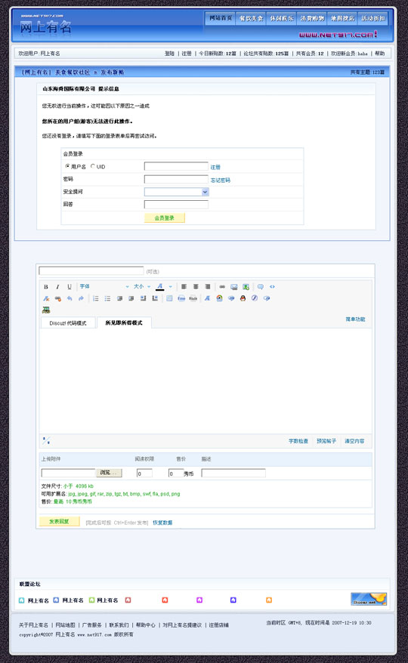The width and height of the screenshot is (408, 663).
Task: Open the 大小 font size dropdown
Action: (x=142, y=287)
